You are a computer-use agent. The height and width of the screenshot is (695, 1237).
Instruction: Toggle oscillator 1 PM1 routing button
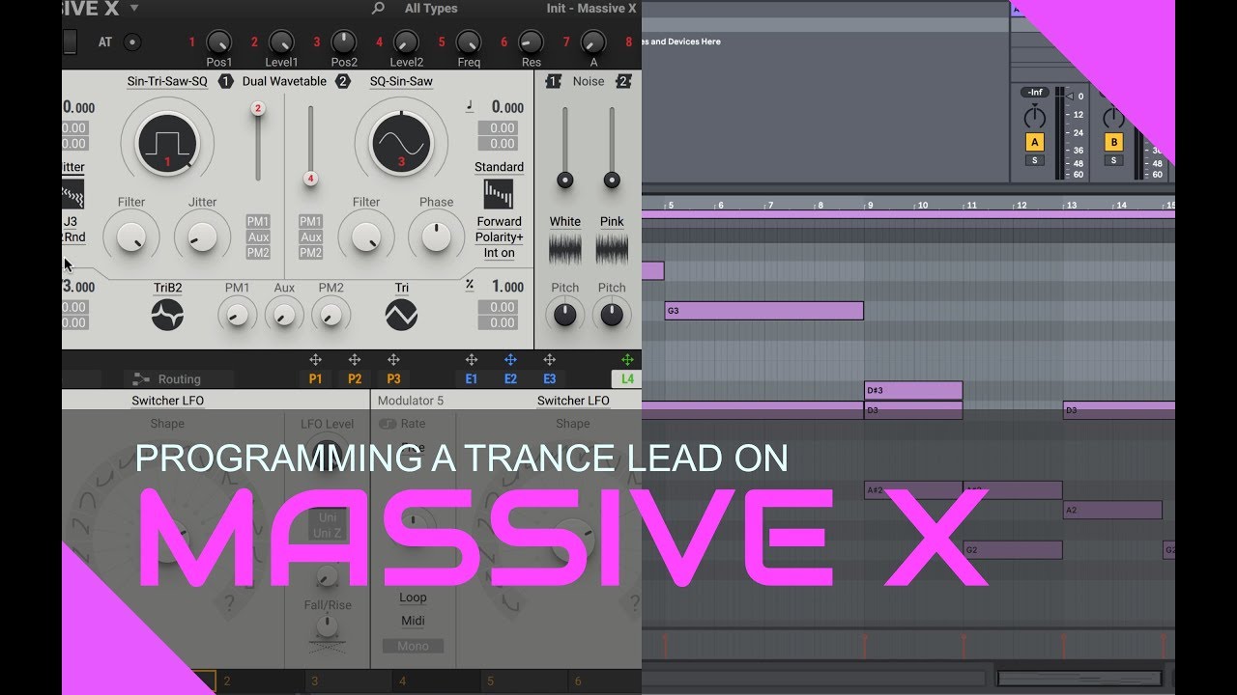coord(258,221)
